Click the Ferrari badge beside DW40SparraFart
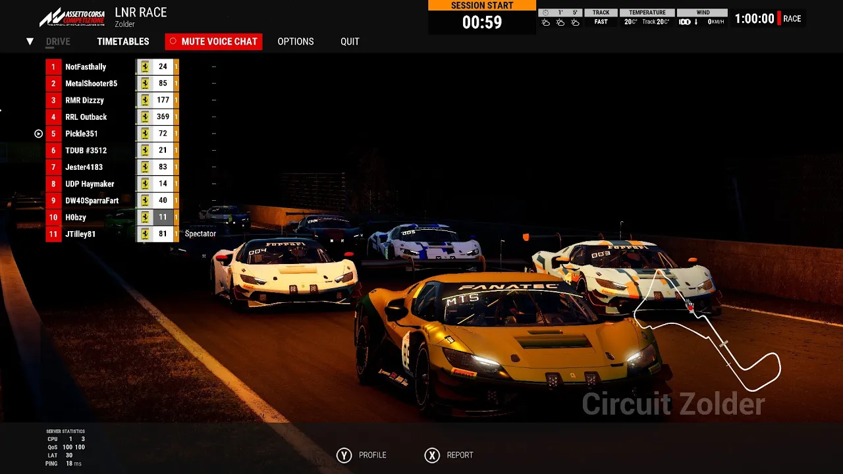Screen dimensions: 843x474 point(145,201)
